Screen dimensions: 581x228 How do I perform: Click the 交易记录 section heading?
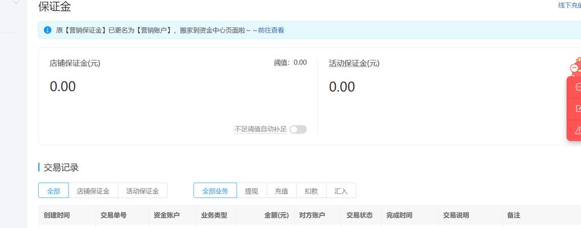(61, 168)
